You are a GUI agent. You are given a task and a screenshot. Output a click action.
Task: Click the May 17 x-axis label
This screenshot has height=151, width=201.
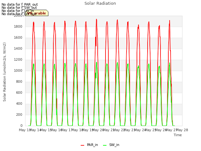click(x=67, y=130)
